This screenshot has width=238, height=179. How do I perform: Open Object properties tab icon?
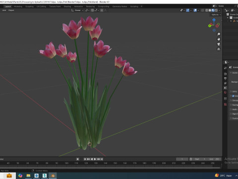coord(225,98)
